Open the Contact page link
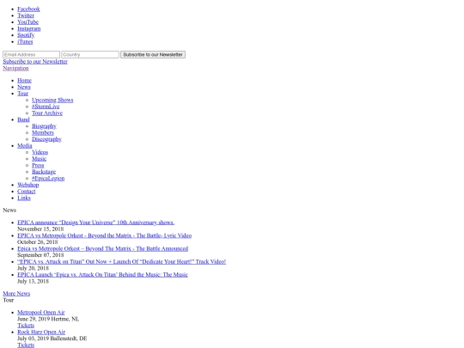Viewport: 464px width, 348px height. tap(27, 191)
